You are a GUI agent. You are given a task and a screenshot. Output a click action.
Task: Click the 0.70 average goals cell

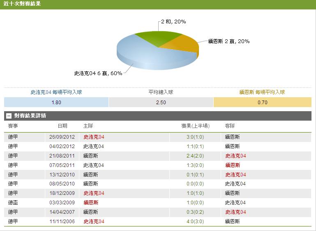pos(262,103)
